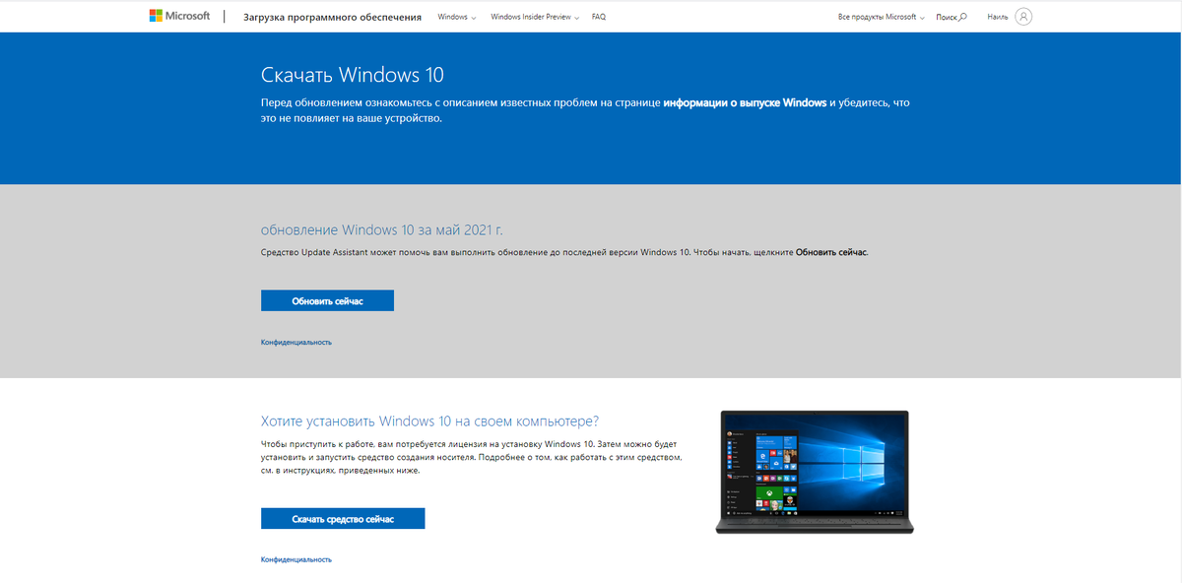Click bold Обновить сейчас text in description
This screenshot has width=1182, height=583.
[x=832, y=252]
